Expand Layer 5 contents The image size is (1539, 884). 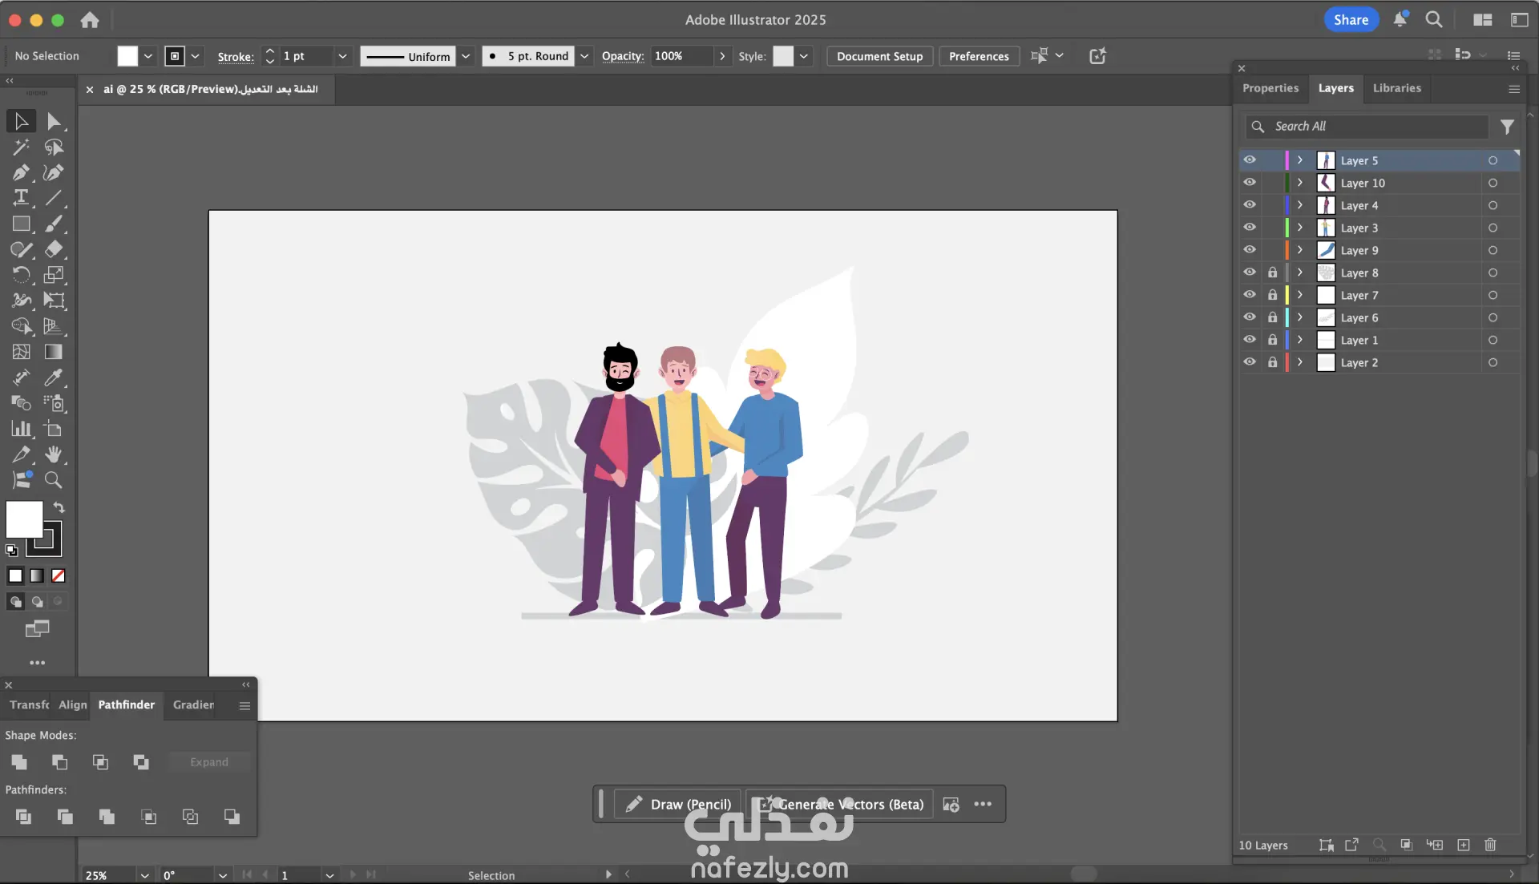click(x=1300, y=160)
